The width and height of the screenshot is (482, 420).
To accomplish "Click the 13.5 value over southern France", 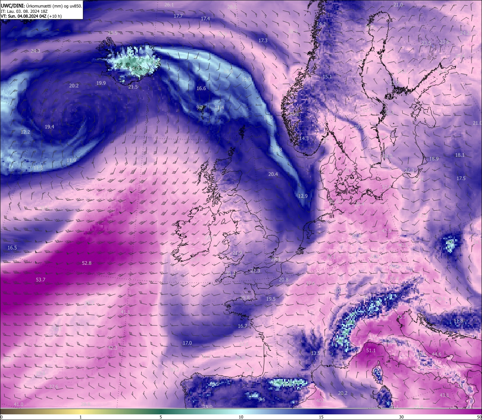I will coord(316,353).
